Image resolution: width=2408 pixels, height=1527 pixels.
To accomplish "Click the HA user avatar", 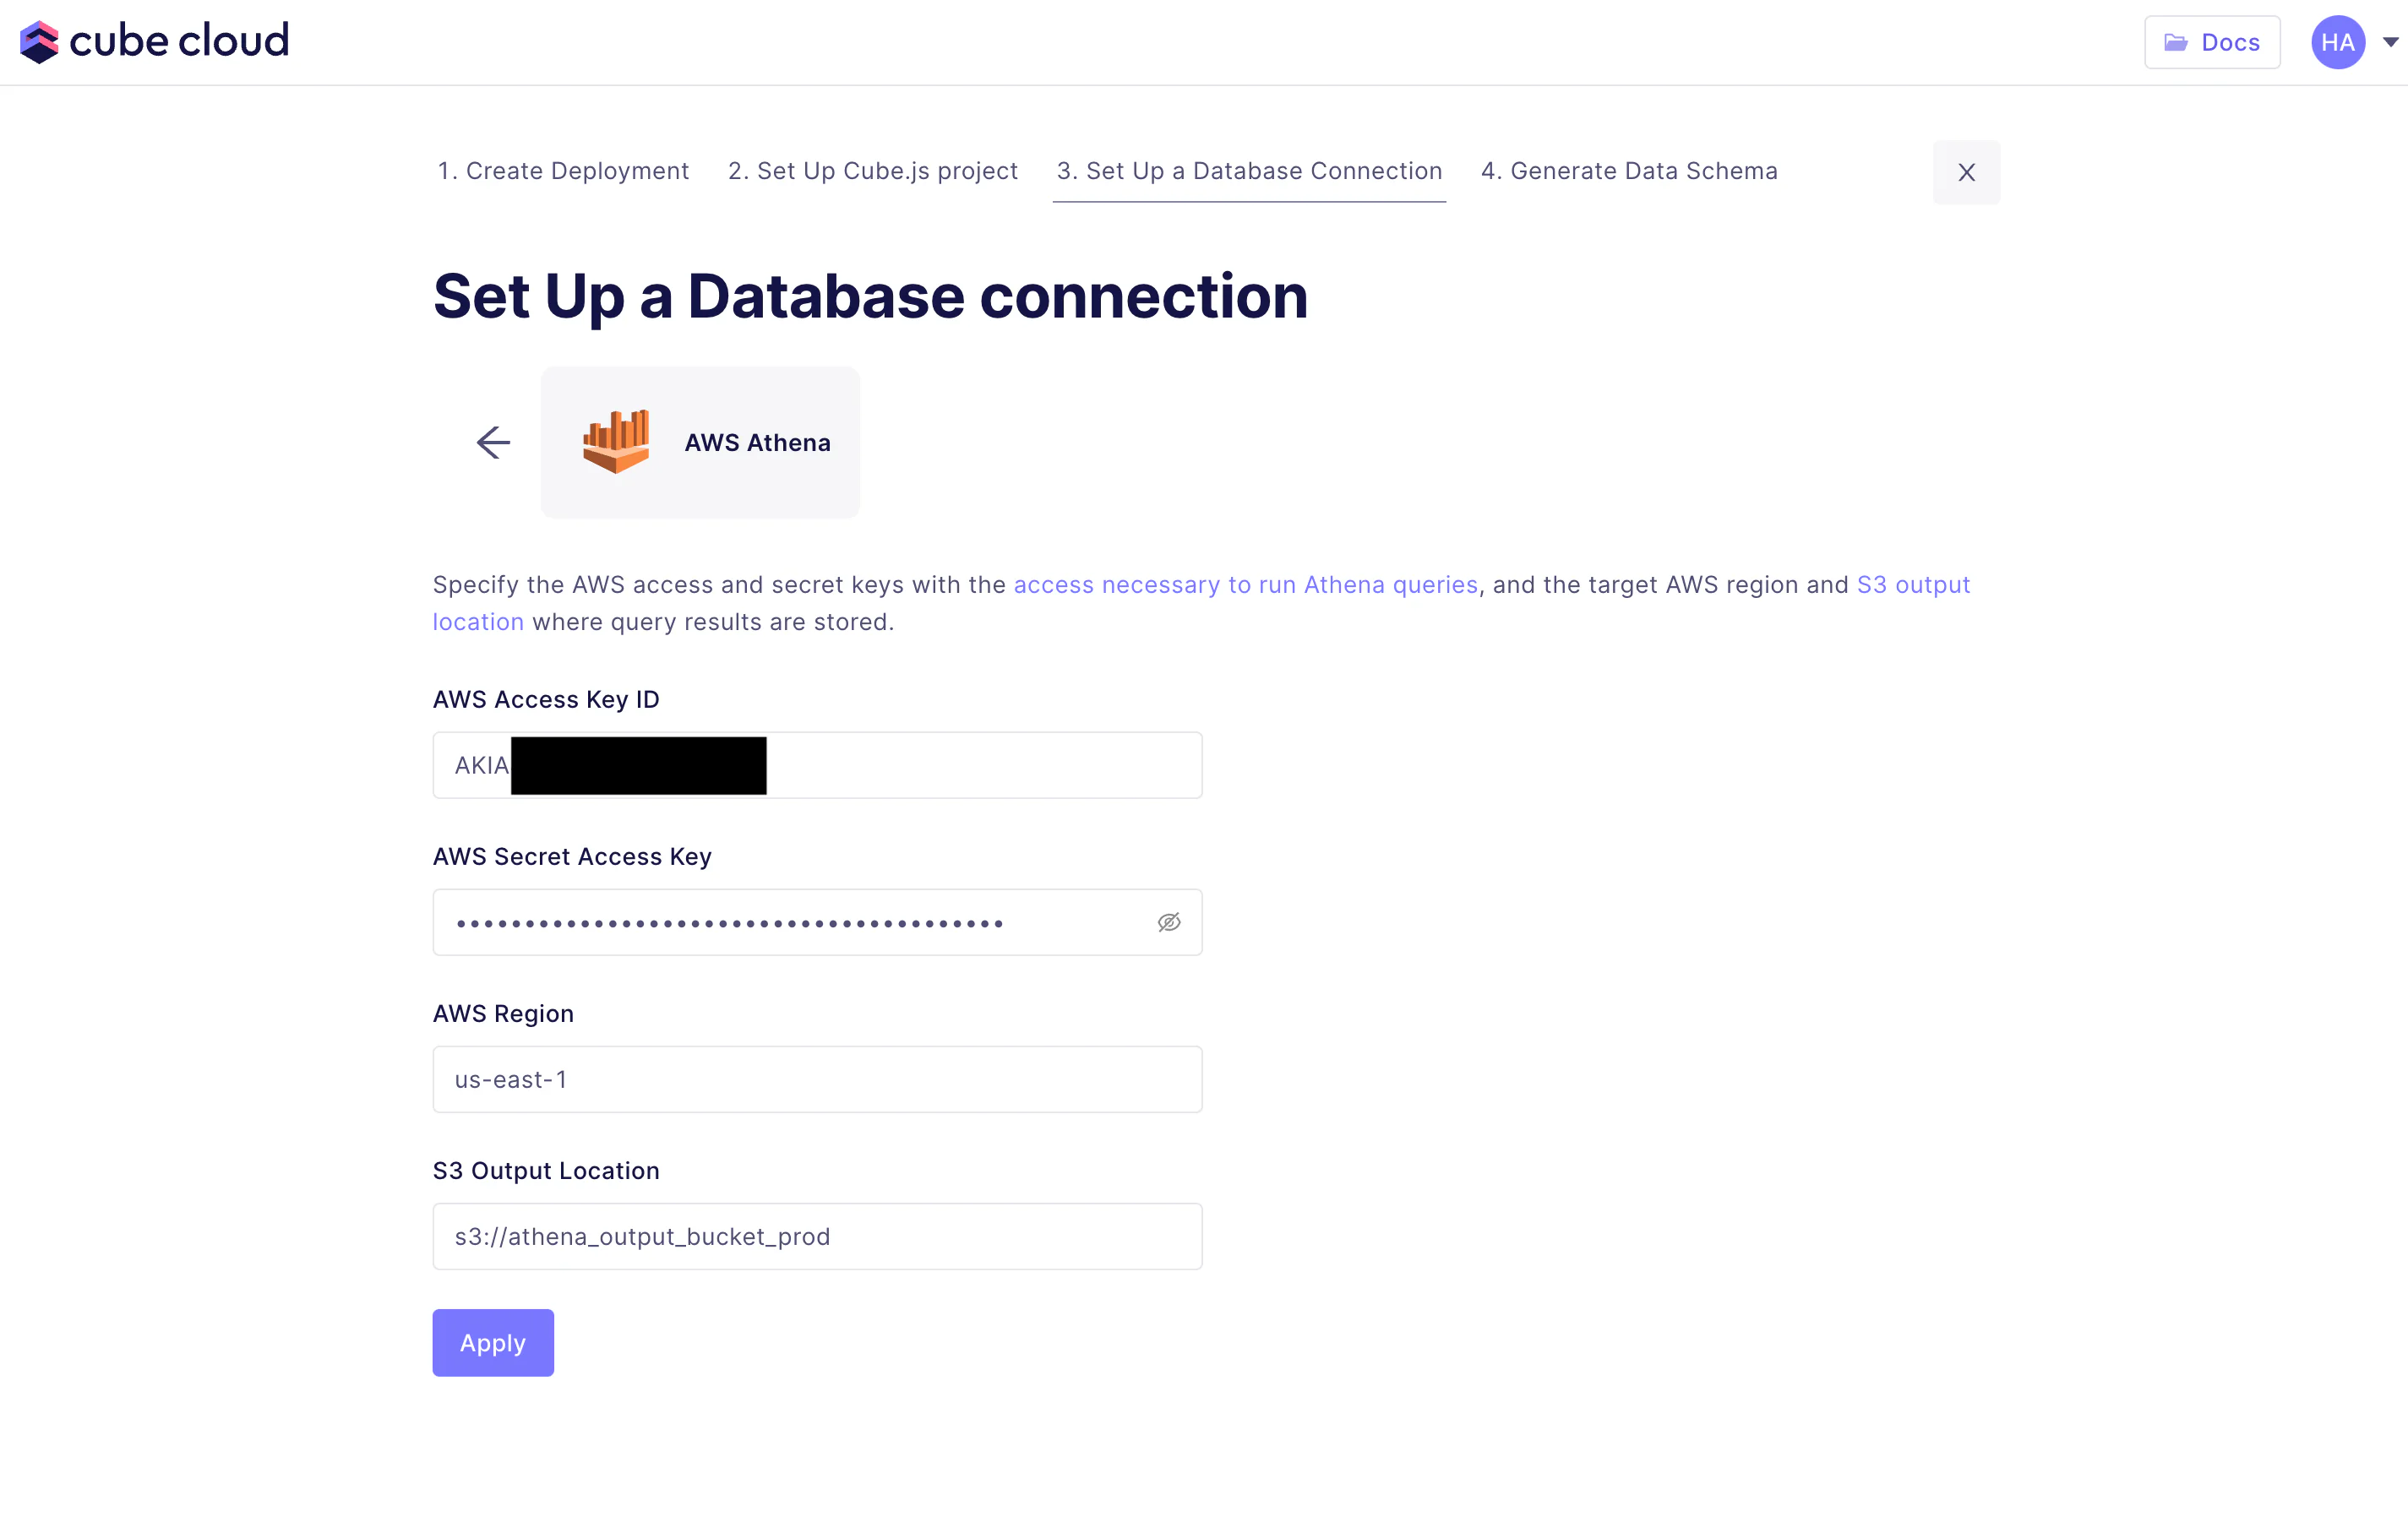I will pyautogui.click(x=2337, y=42).
